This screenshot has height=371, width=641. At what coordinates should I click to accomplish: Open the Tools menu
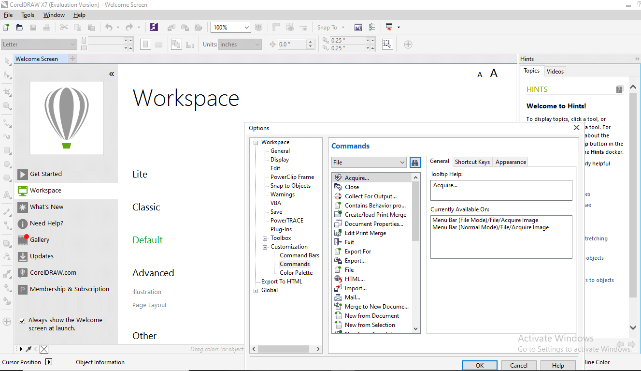pos(28,15)
